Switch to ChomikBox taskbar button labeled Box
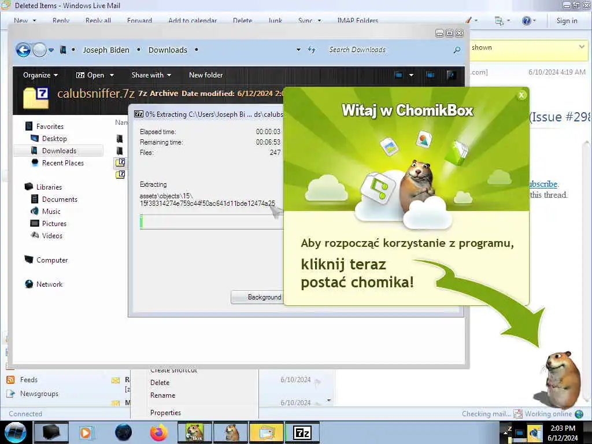 [x=195, y=432]
